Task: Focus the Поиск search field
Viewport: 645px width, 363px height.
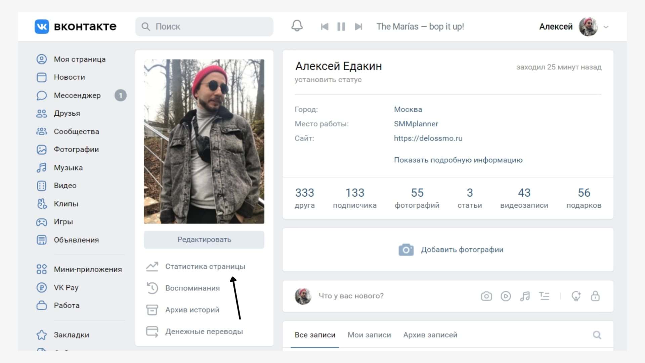Action: tap(204, 27)
